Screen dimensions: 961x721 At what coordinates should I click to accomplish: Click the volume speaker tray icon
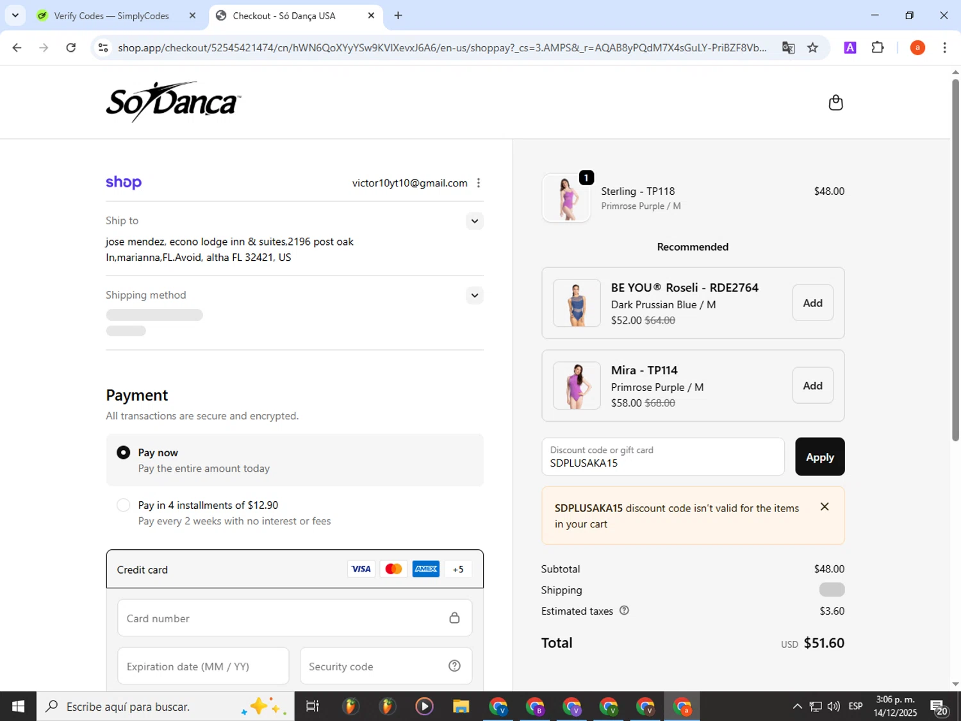tap(834, 706)
